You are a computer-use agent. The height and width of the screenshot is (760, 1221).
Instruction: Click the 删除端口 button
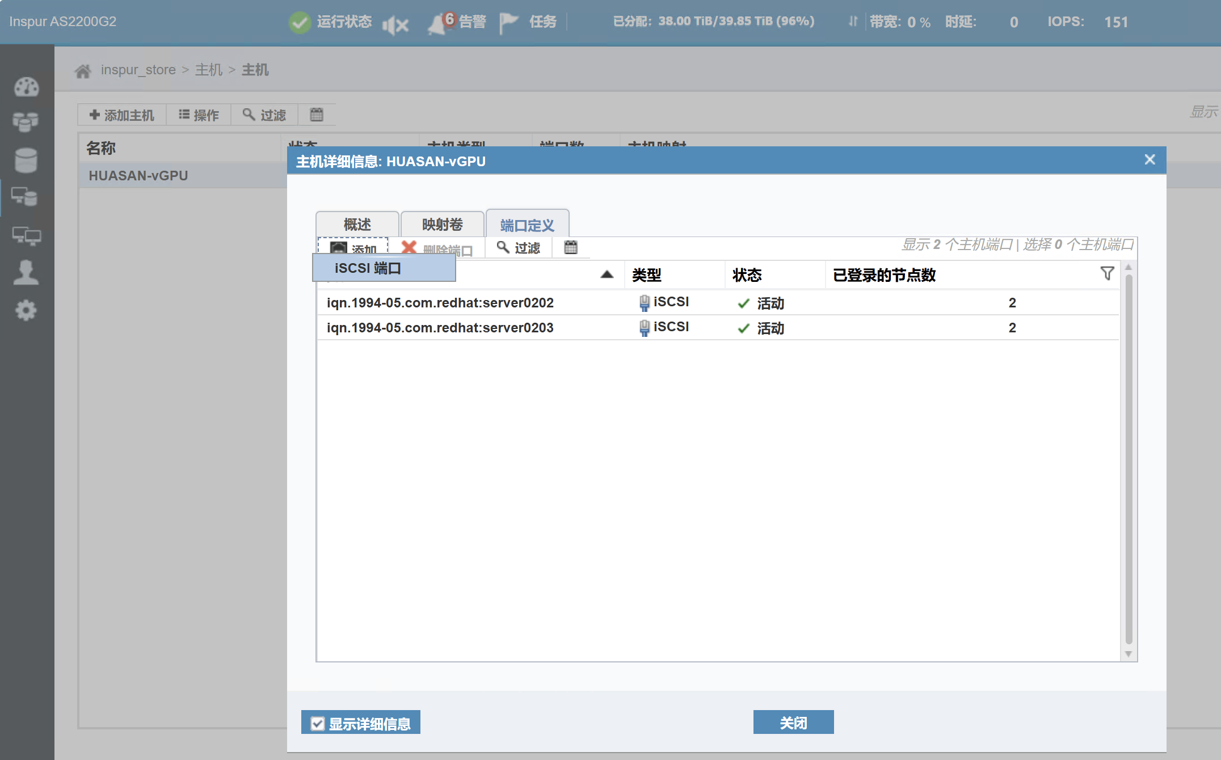(x=437, y=248)
